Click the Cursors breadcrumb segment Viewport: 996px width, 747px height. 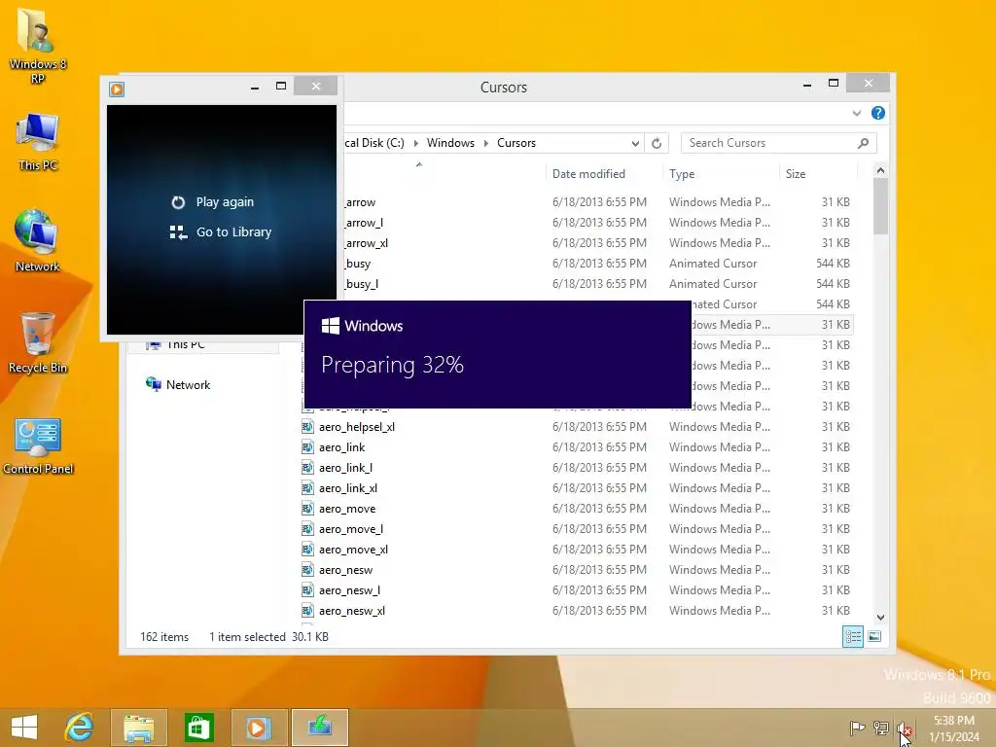click(516, 143)
